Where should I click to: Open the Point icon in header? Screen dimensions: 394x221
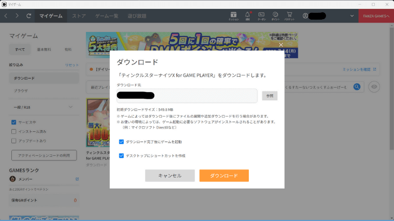click(x=275, y=16)
